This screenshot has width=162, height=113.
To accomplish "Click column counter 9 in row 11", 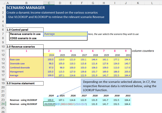I will 126,51.
